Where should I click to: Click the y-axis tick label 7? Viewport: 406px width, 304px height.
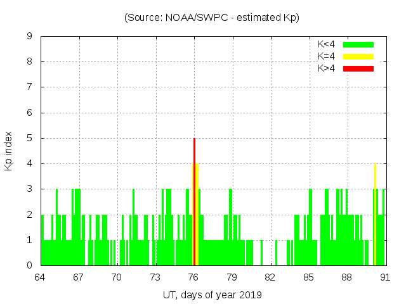pyautogui.click(x=30, y=87)
